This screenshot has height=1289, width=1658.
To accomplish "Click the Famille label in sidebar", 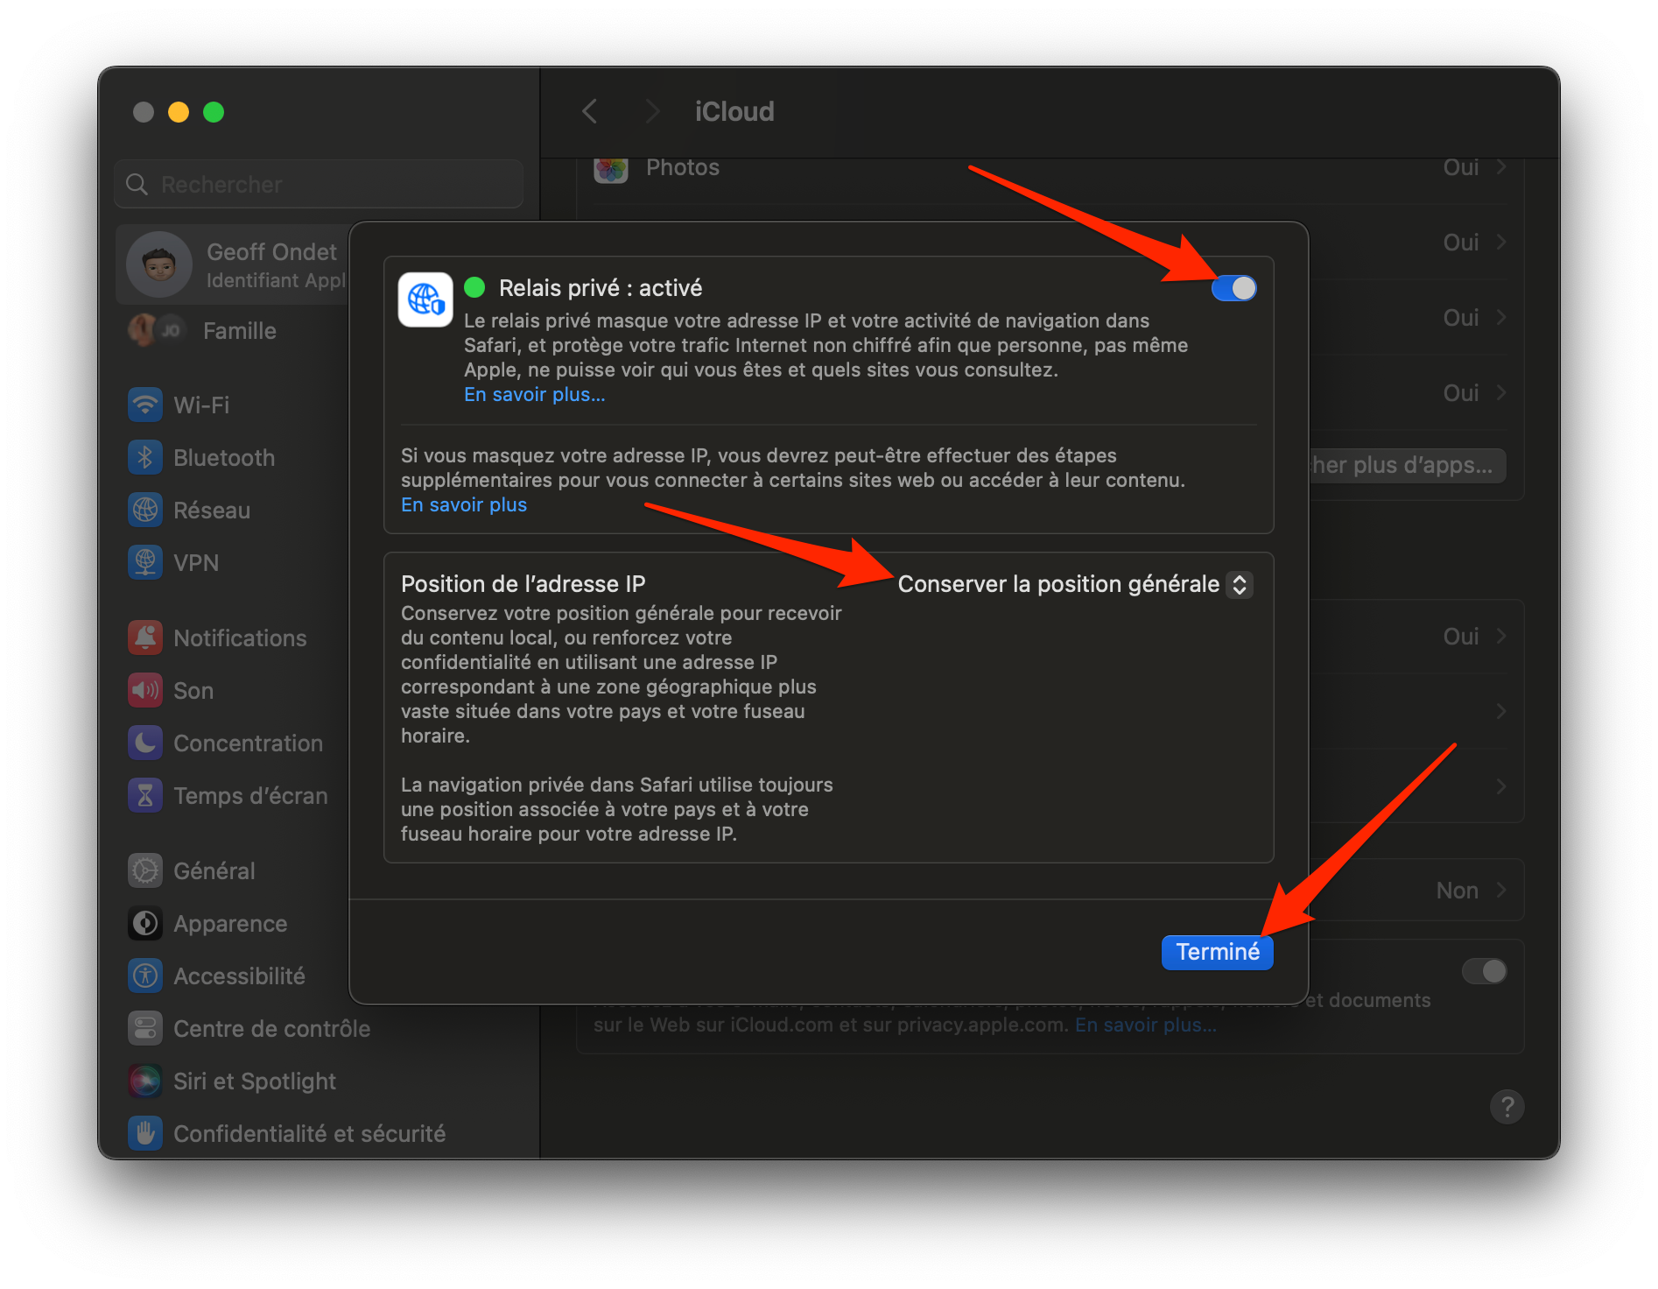I will 240,331.
